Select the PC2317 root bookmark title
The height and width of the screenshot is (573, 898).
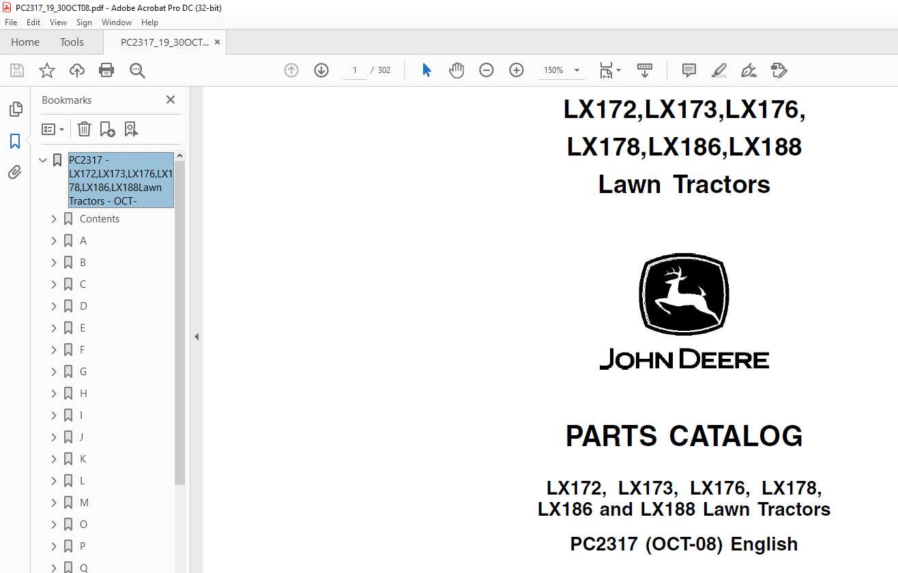tap(121, 181)
